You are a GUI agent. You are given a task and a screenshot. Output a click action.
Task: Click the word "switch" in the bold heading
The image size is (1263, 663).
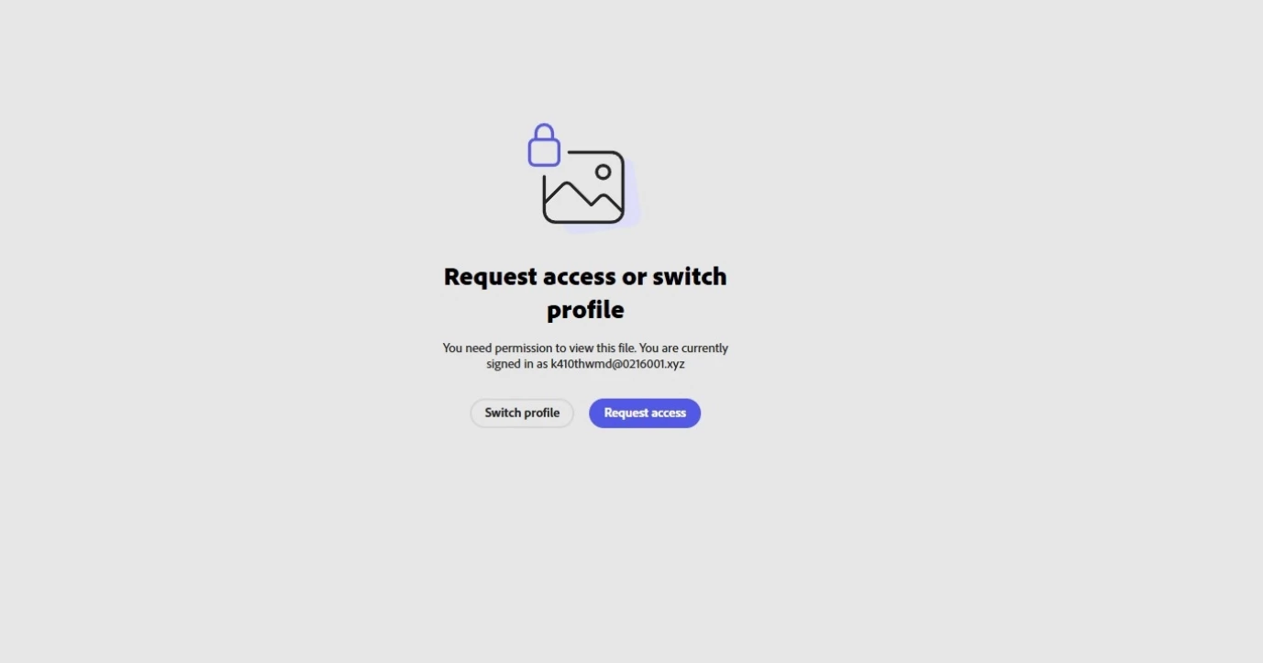(x=689, y=276)
